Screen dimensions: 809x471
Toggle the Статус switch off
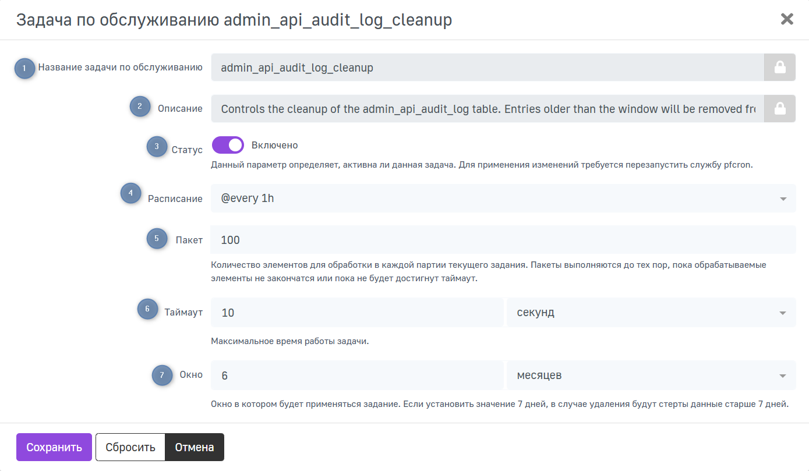coord(228,146)
